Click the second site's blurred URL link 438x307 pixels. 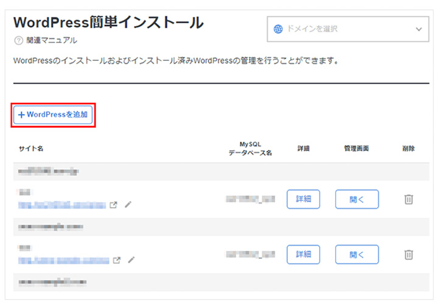(x=64, y=261)
